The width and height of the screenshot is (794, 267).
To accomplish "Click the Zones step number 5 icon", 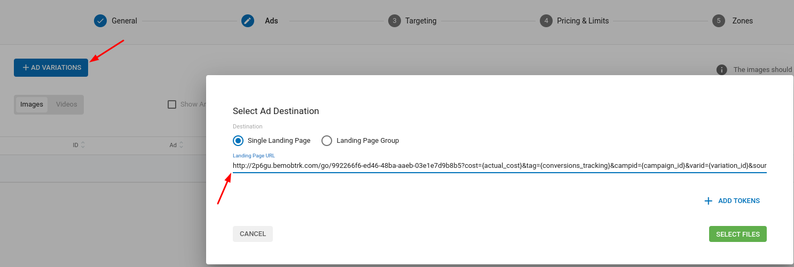I will (719, 21).
